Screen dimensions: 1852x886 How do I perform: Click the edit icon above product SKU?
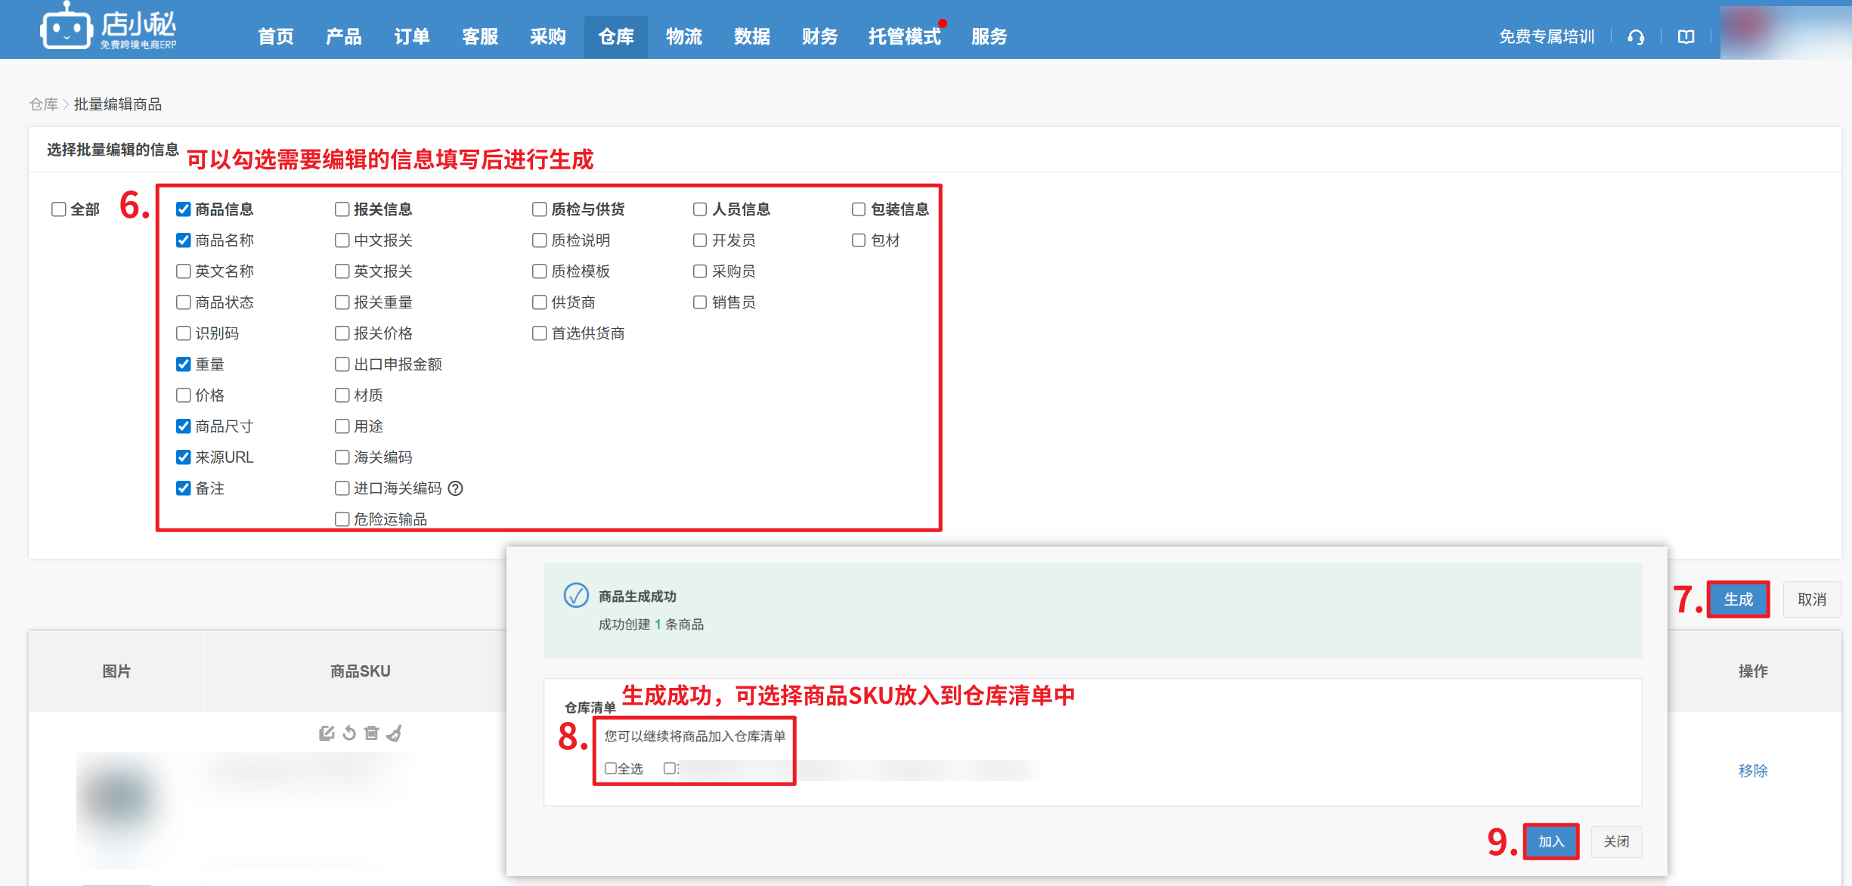click(327, 733)
